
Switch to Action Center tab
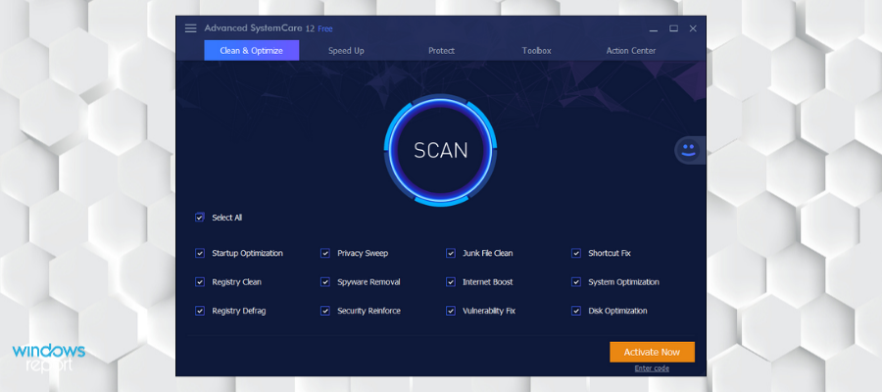631,51
